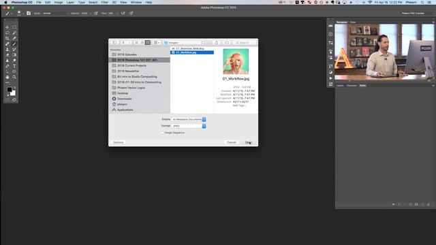Open the workspace switcher dropdown
The width and height of the screenshot is (436, 245).
point(417,13)
